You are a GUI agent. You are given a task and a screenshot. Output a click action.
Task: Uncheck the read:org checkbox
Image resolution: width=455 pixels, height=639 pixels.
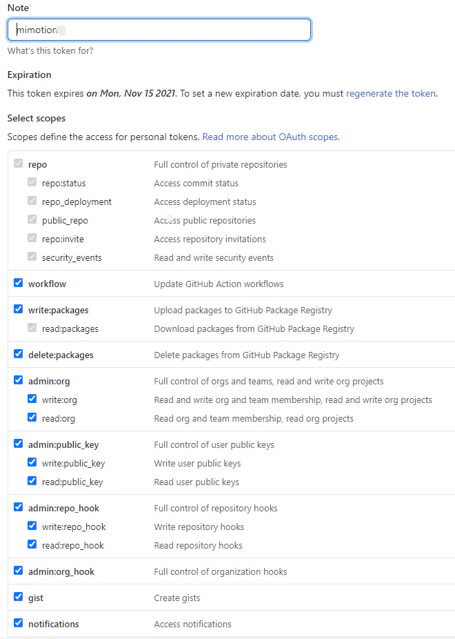click(32, 418)
